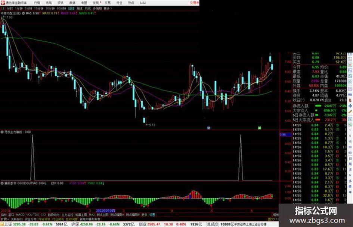Select the 1分钟 period
The image size is (353, 227).
pos(19,8)
